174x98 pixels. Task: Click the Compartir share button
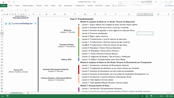(x=169, y=5)
